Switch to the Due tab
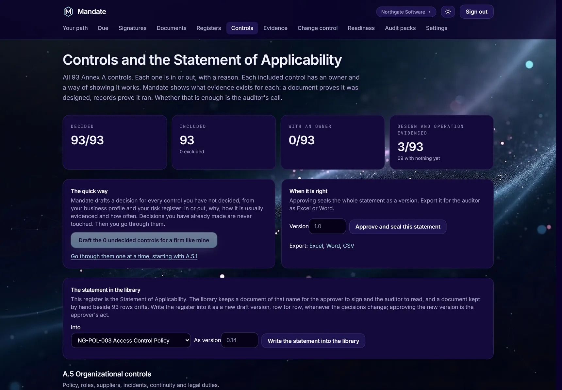The width and height of the screenshot is (562, 390). pyautogui.click(x=103, y=28)
